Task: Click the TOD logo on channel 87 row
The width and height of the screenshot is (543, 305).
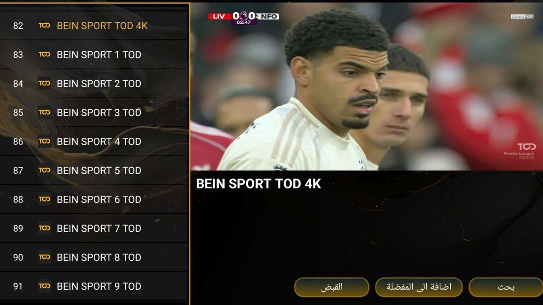Action: [45, 170]
